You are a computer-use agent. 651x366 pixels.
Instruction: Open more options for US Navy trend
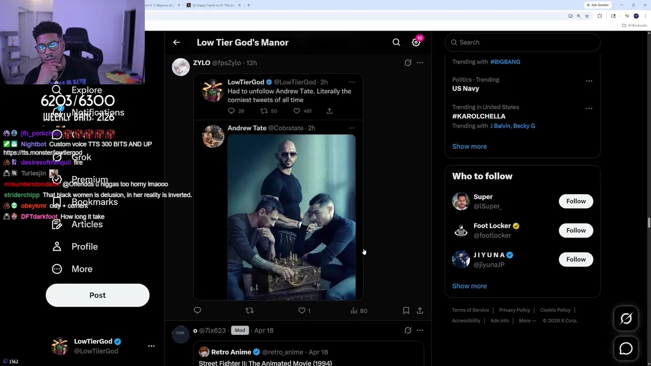click(x=588, y=81)
